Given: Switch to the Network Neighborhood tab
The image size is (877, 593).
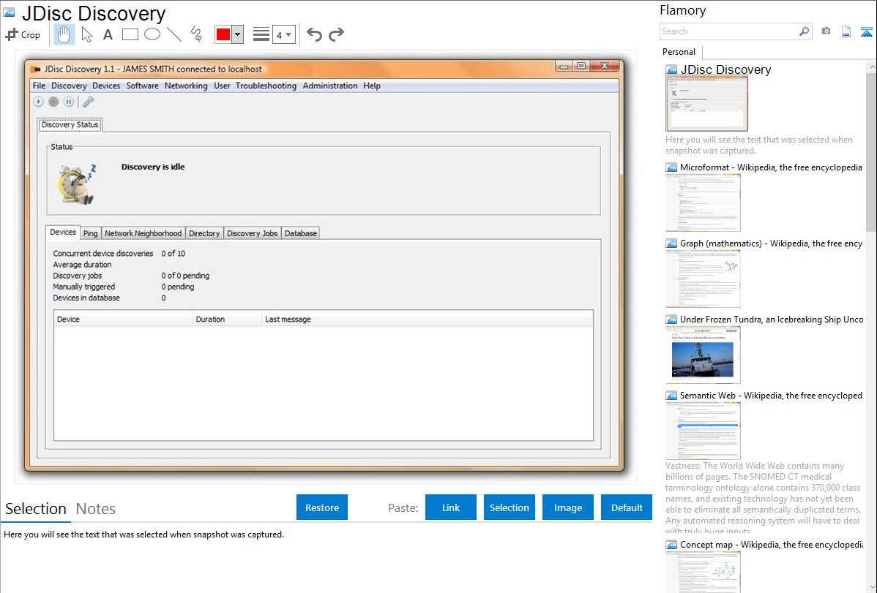Looking at the screenshot, I should click(x=143, y=233).
